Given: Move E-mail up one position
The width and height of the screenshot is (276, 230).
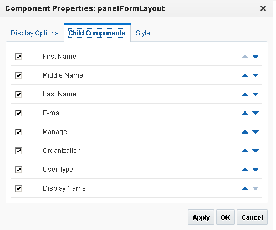Looking at the screenshot, I should click(x=245, y=113).
